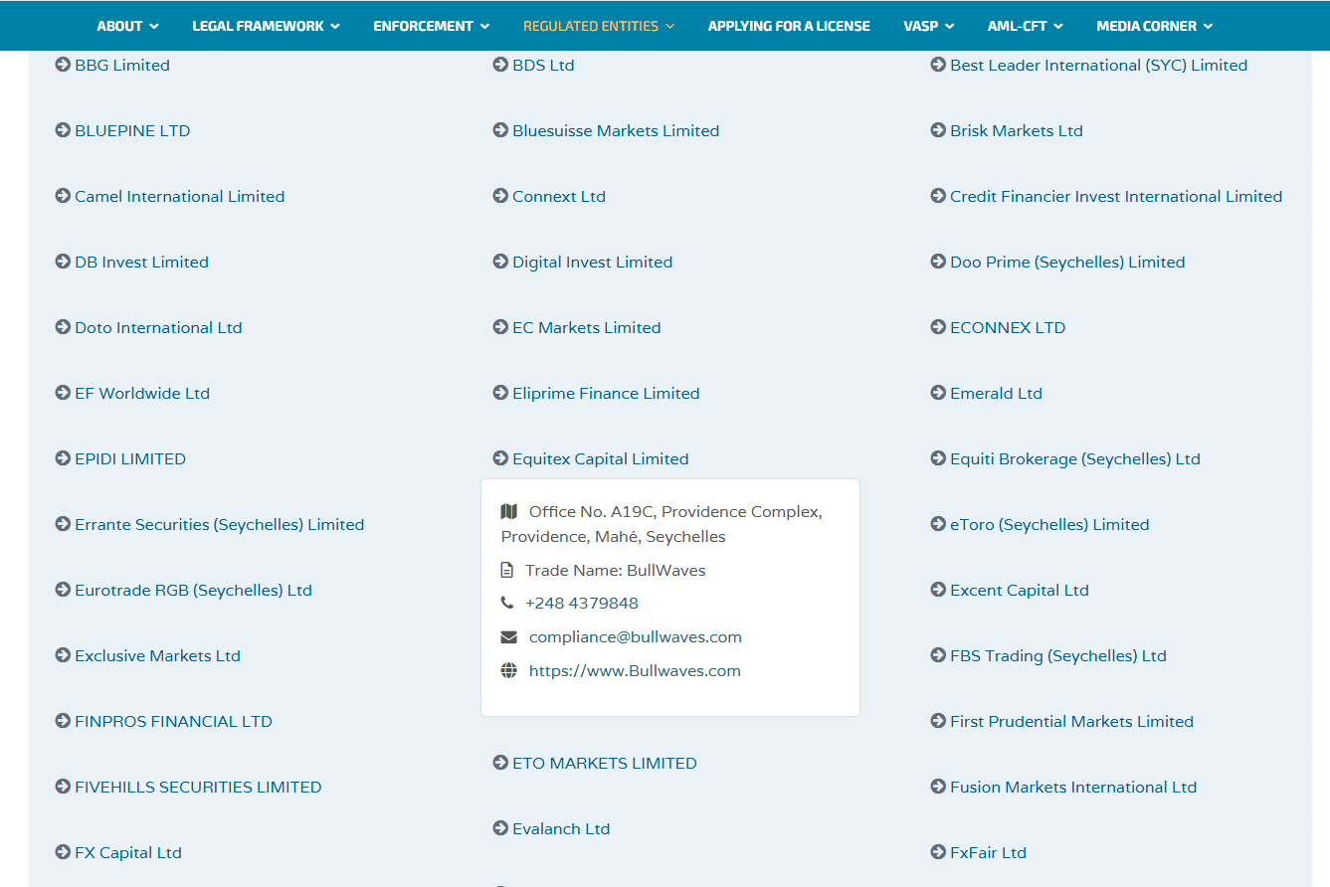Screen dimensions: 1330x887
Task: Click the arrow icon next to eToro (Seychelles) Limited
Action: tap(938, 524)
